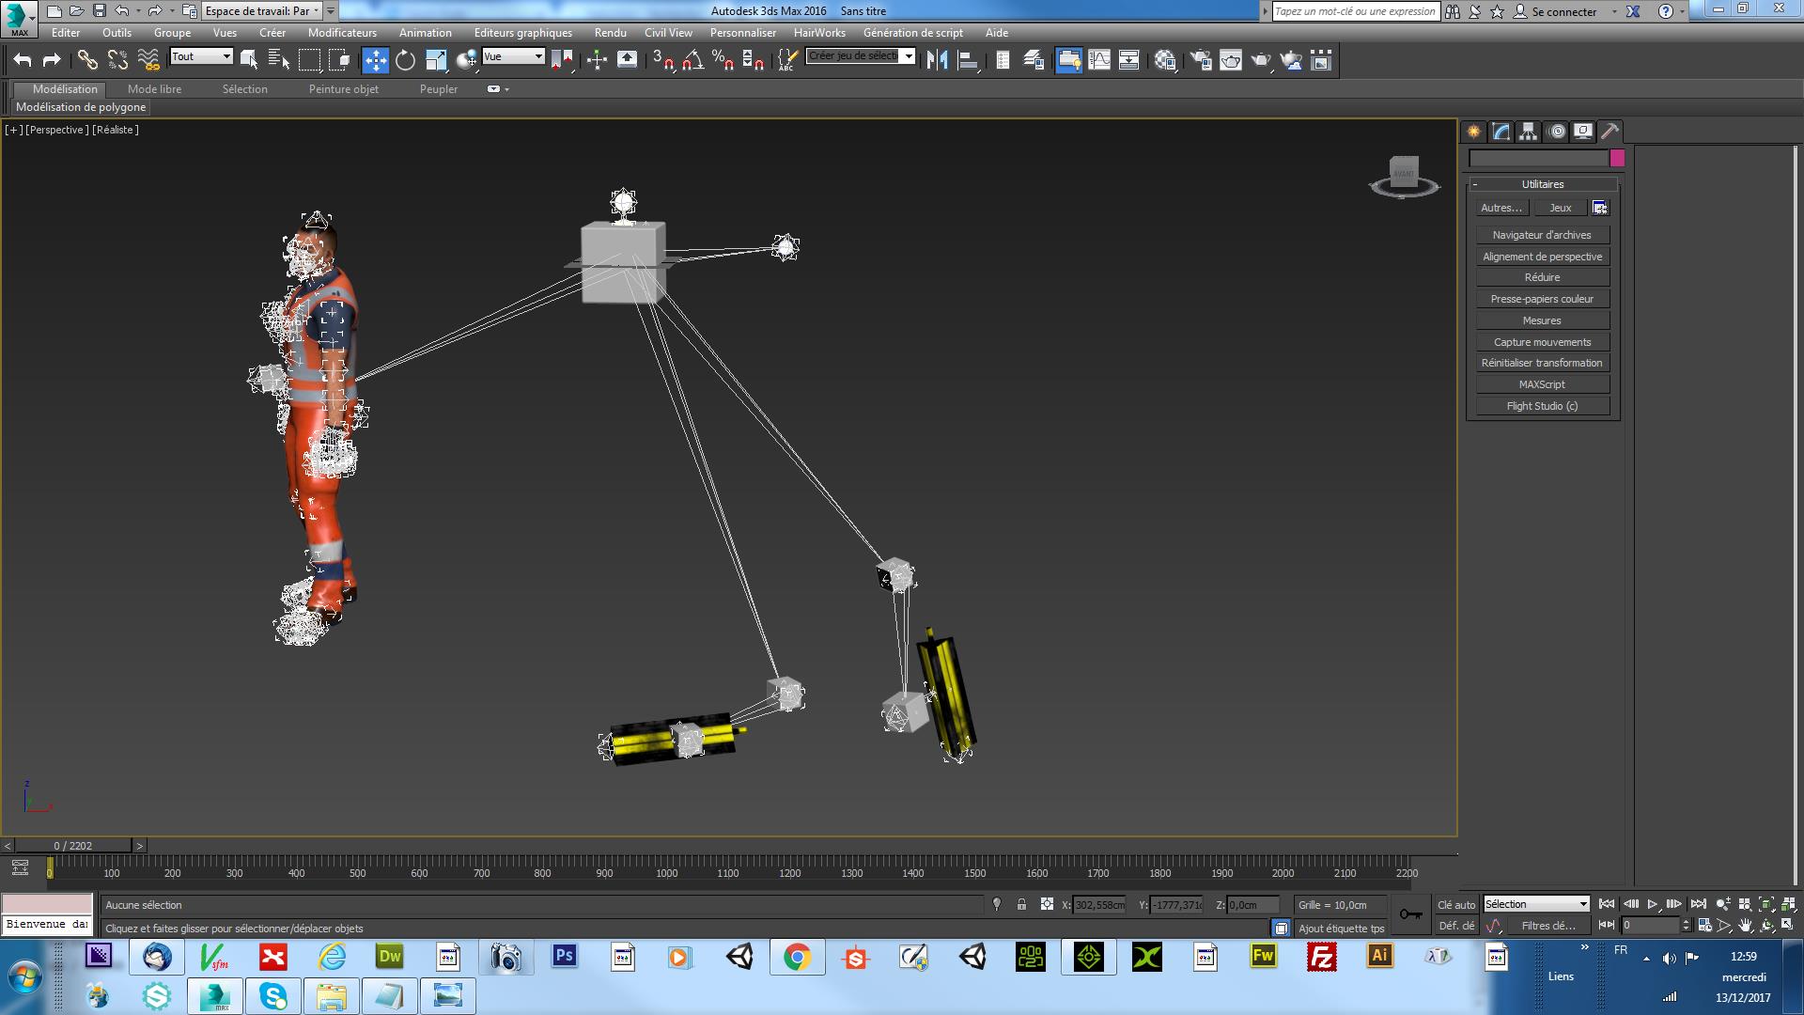Click the search keyword input field
1804x1015 pixels.
tap(1356, 11)
